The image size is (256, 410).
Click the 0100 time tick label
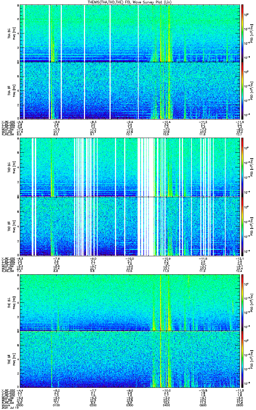click(x=56, y=405)
